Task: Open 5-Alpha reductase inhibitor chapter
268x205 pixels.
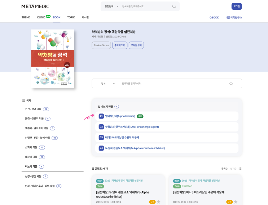Action: (x=135, y=148)
